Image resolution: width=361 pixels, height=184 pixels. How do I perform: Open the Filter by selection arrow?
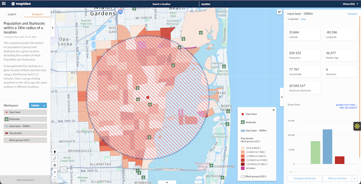[x=354, y=178]
